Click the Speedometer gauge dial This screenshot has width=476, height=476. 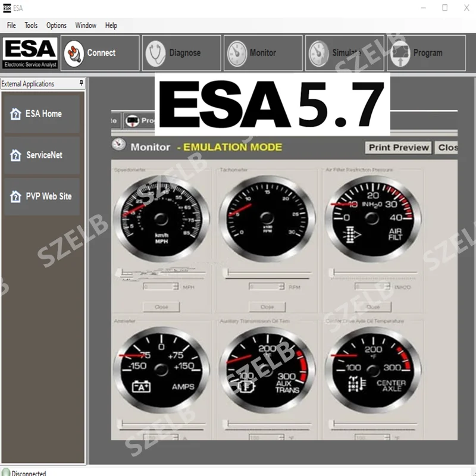[161, 218]
